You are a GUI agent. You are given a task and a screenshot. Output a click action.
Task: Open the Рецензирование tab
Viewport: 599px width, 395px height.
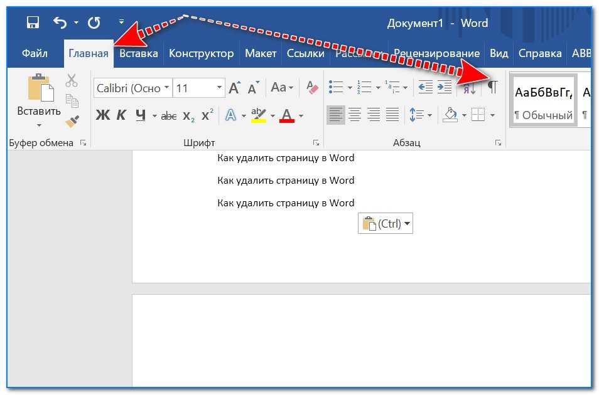[436, 53]
